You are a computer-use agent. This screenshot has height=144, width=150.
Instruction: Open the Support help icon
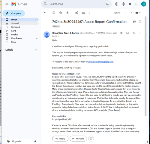click(x=117, y=4)
